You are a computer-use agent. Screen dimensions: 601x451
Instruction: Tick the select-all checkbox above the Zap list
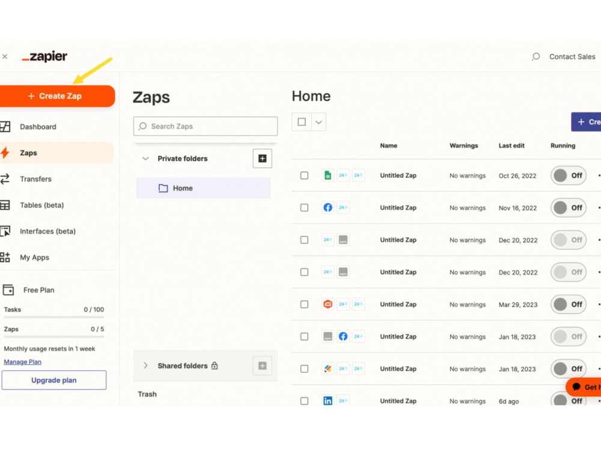pos(302,122)
